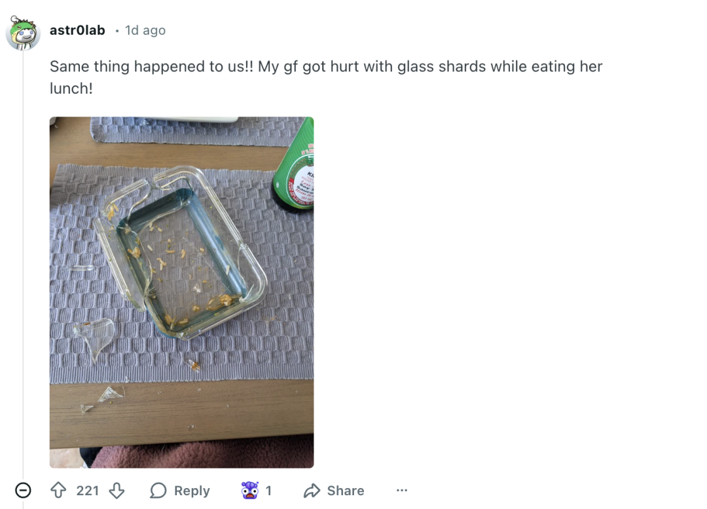
Task: Click the Reply button label
Action: pos(192,491)
